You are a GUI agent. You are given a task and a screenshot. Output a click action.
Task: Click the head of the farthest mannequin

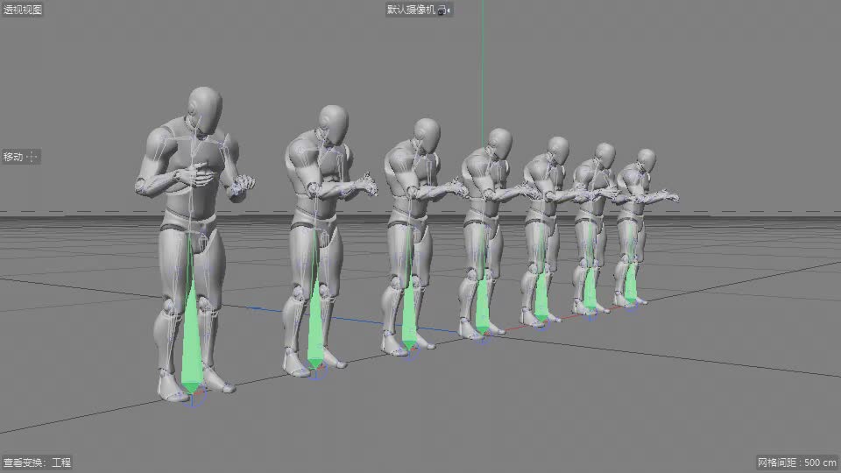click(x=647, y=159)
